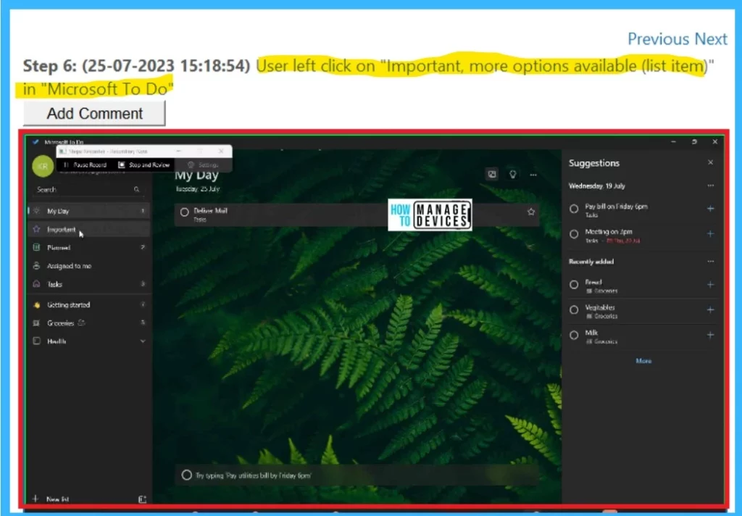Open Getting started list
The height and width of the screenshot is (516, 742).
(88, 305)
